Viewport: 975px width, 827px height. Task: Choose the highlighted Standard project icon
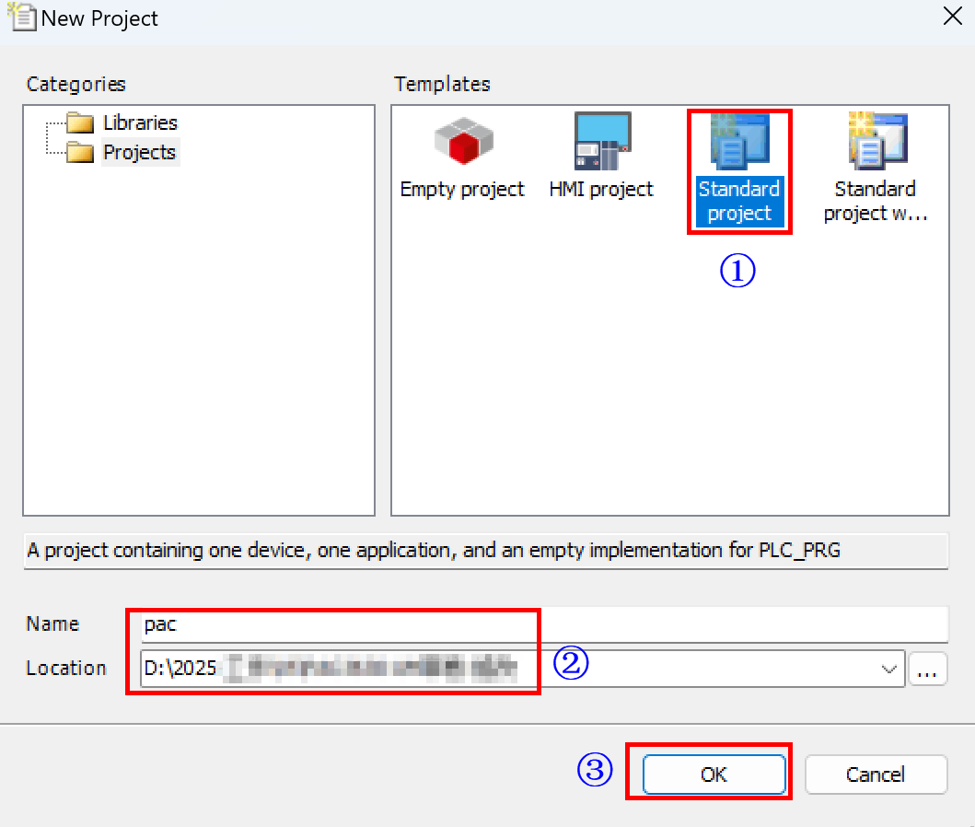tap(738, 141)
